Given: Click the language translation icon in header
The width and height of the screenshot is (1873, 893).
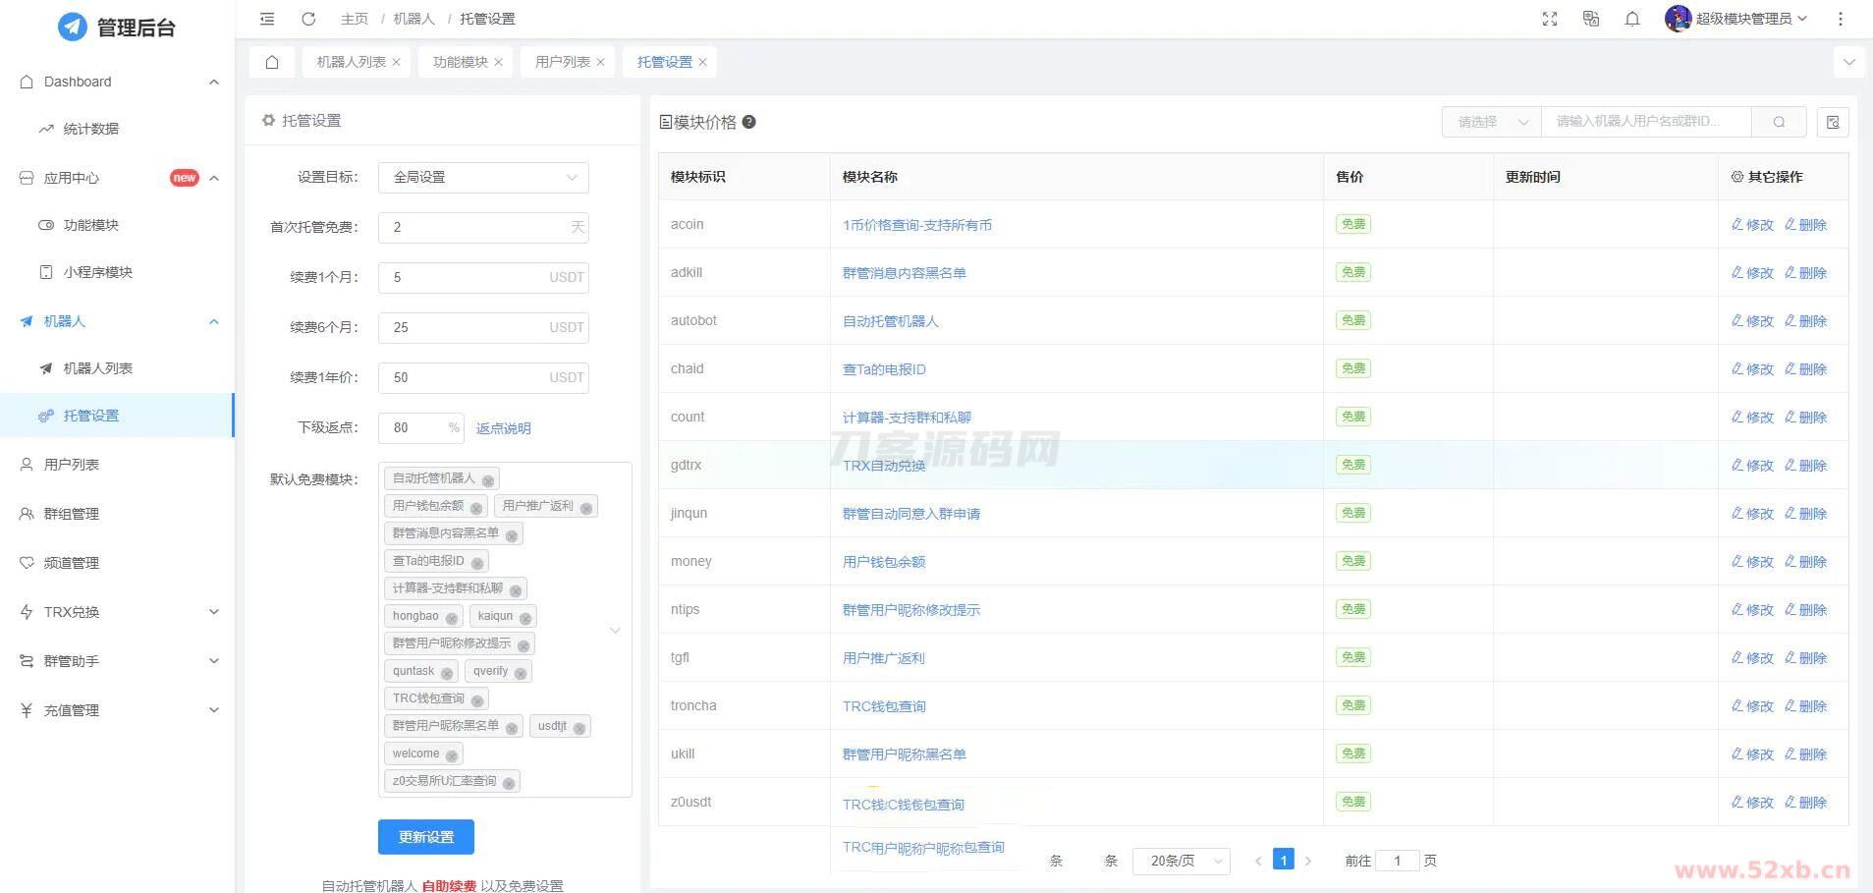Looking at the screenshot, I should (1590, 18).
